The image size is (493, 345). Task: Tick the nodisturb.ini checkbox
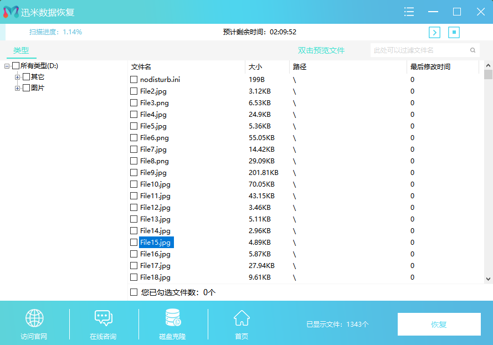(x=133, y=80)
